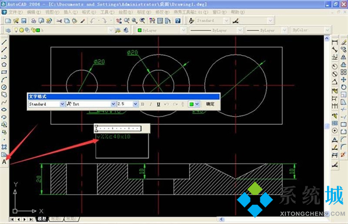Open the green text color swatch
The width and height of the screenshot is (348, 224).
pyautogui.click(x=191, y=104)
